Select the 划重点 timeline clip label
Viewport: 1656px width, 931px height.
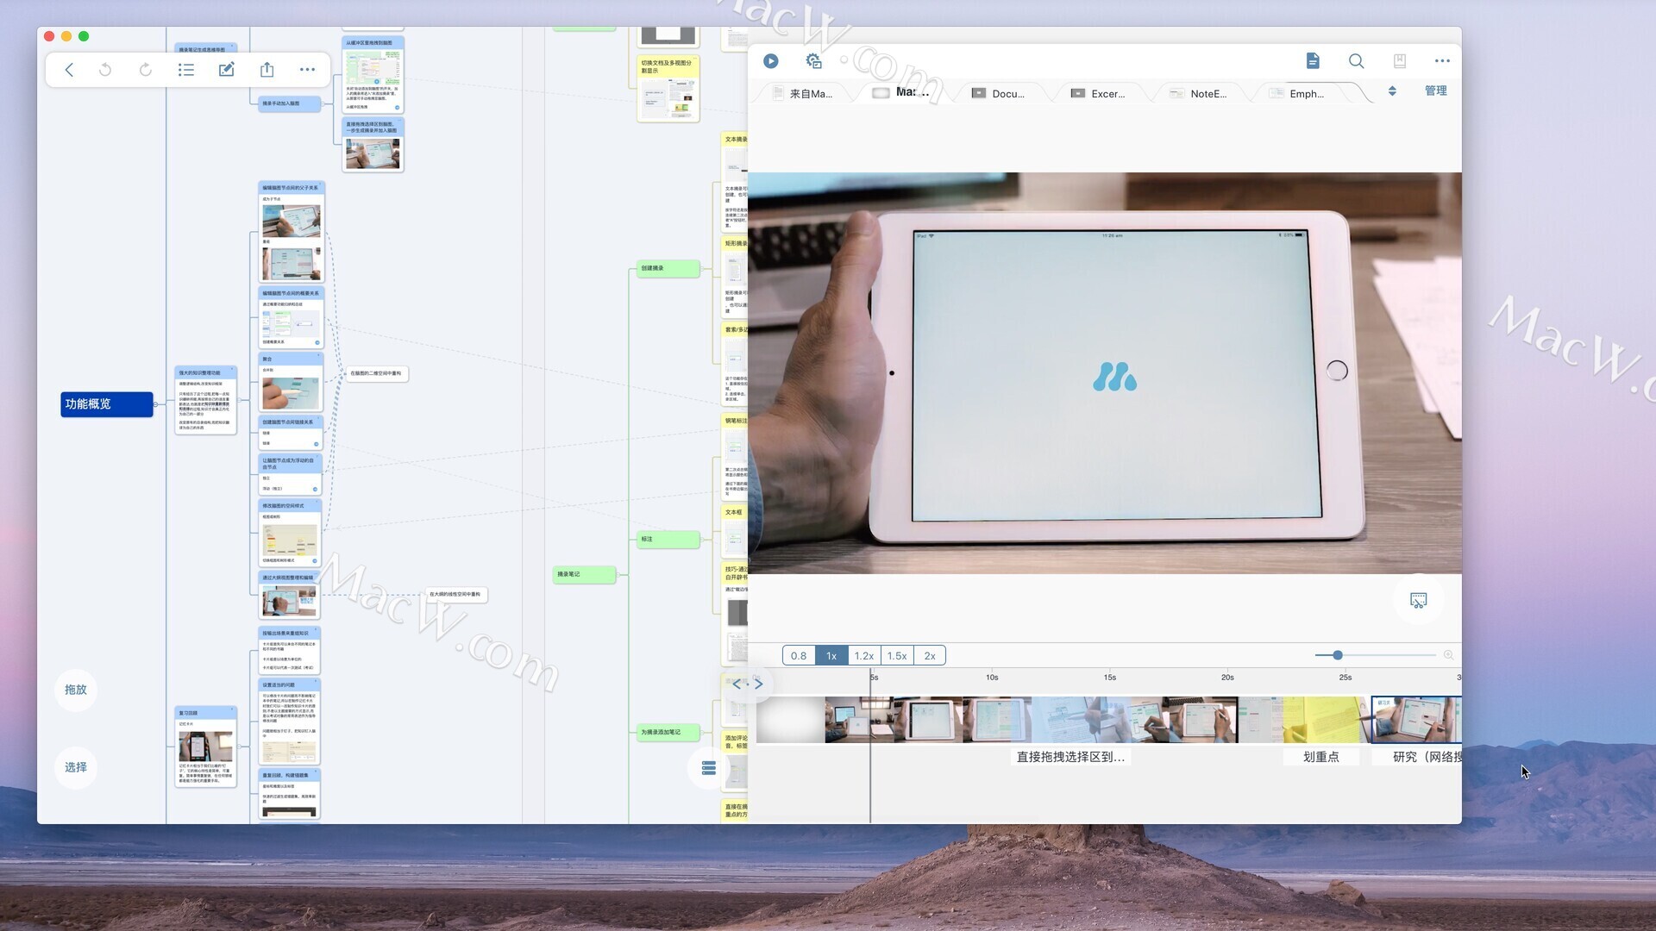tap(1321, 757)
